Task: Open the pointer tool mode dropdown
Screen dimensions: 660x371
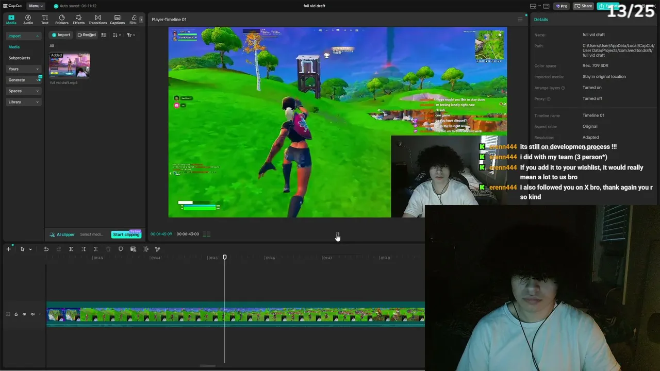Action: click(30, 249)
